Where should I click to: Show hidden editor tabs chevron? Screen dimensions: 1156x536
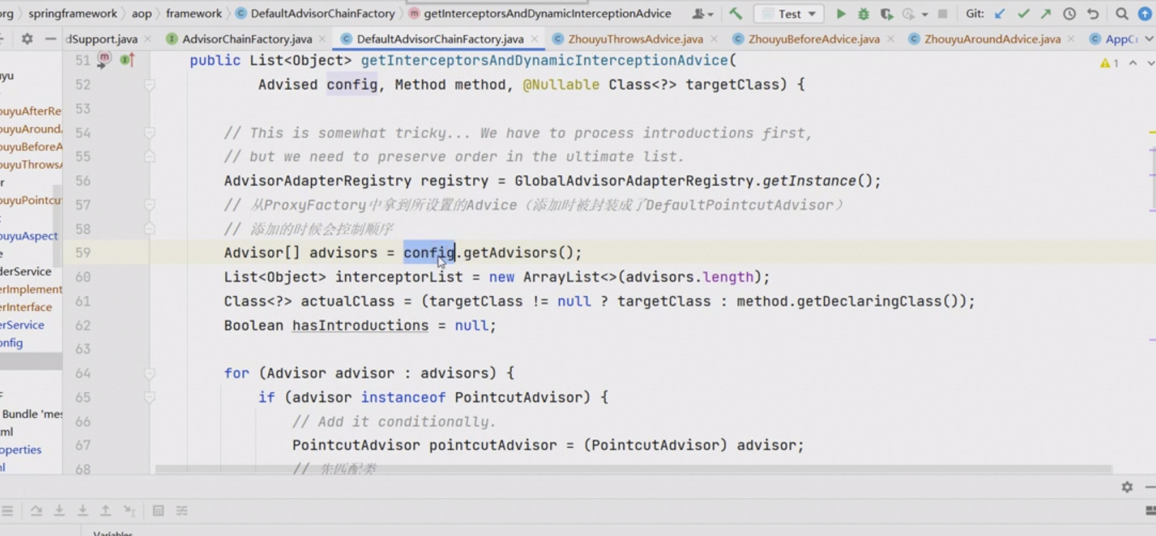tap(1149, 38)
